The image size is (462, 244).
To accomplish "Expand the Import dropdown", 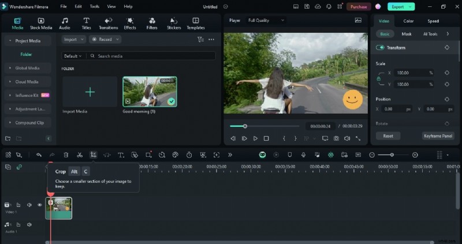I will point(74,39).
